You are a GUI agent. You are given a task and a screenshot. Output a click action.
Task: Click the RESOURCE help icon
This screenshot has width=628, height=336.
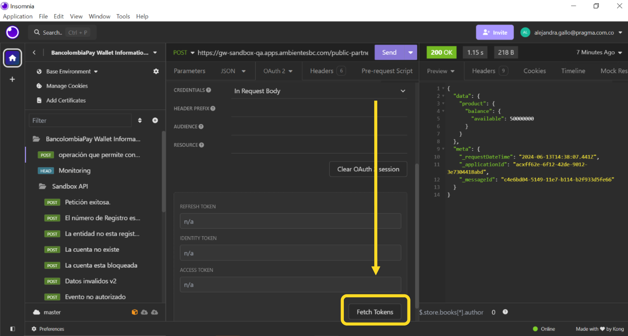click(202, 145)
